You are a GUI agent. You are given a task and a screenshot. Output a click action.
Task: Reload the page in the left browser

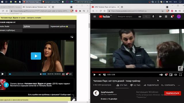click(3, 11)
